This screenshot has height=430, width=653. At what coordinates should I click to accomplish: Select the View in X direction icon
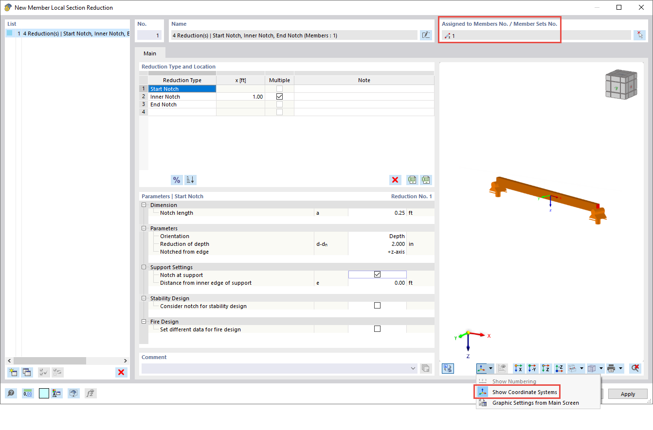[x=518, y=368]
